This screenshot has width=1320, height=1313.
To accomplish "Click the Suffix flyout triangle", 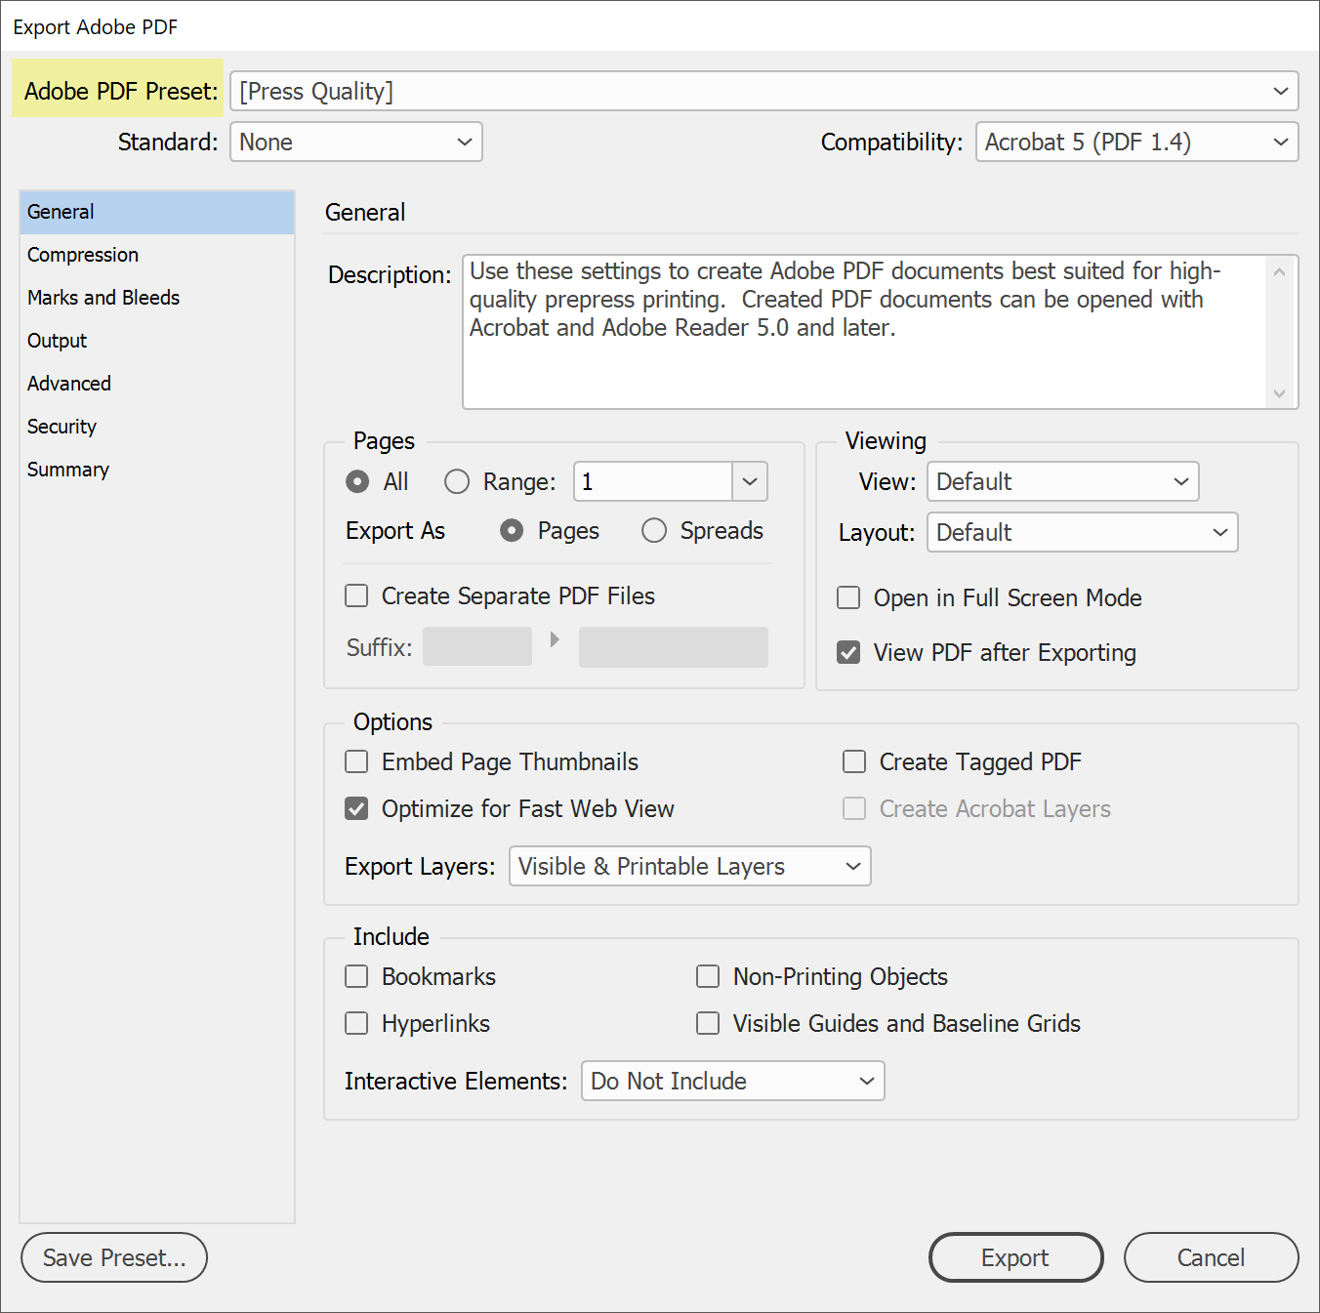I will point(555,639).
